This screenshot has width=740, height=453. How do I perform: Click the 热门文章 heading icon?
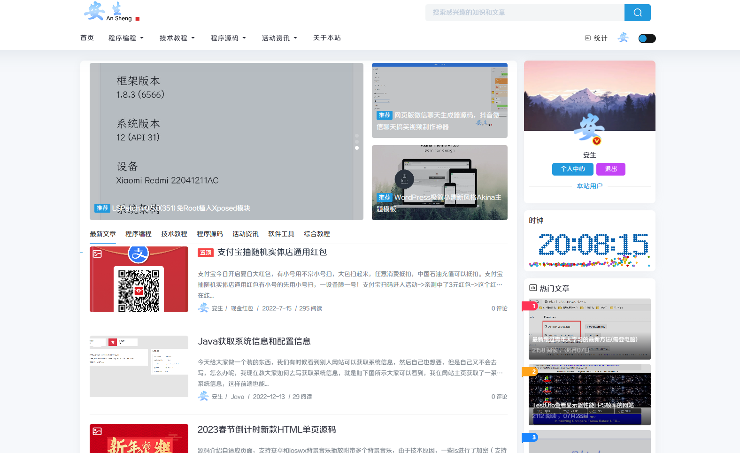coord(533,288)
